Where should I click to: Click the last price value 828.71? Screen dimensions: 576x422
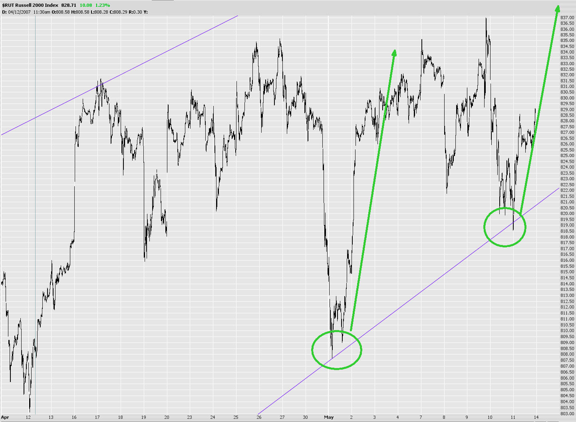[x=69, y=5]
